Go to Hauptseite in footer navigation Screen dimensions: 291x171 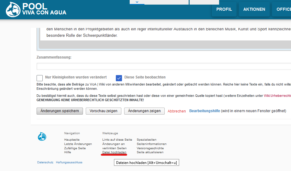pyautogui.click(x=72, y=140)
